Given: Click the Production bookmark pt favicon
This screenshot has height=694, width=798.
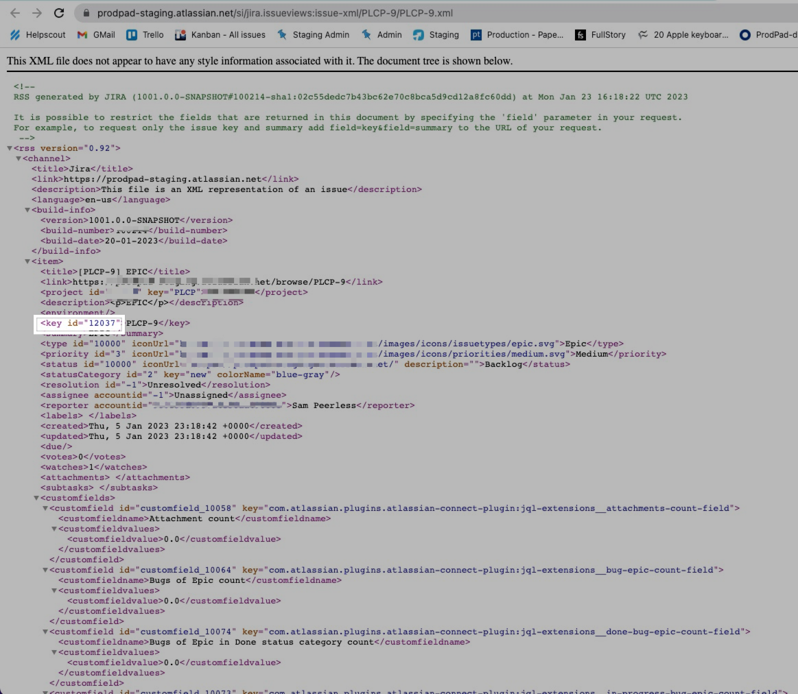Looking at the screenshot, I should tap(476, 34).
